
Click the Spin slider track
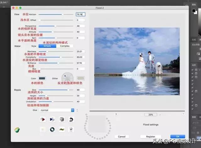coord(56,38)
